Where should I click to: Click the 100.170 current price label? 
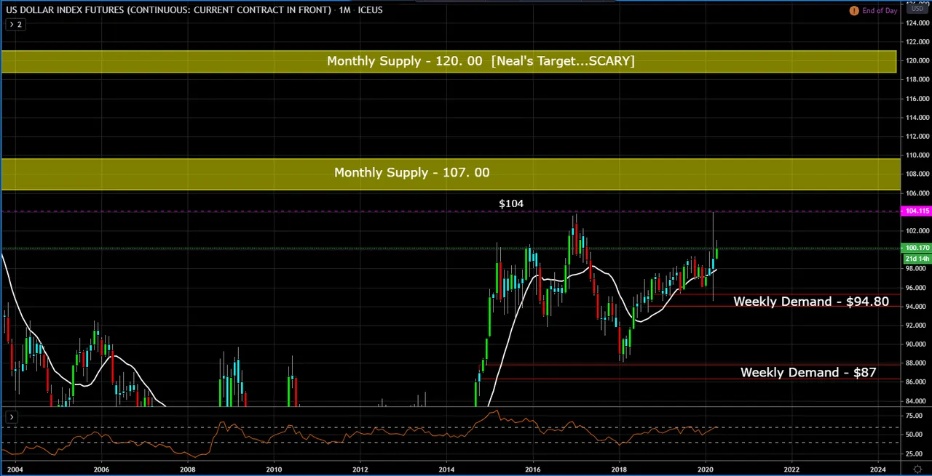click(916, 248)
